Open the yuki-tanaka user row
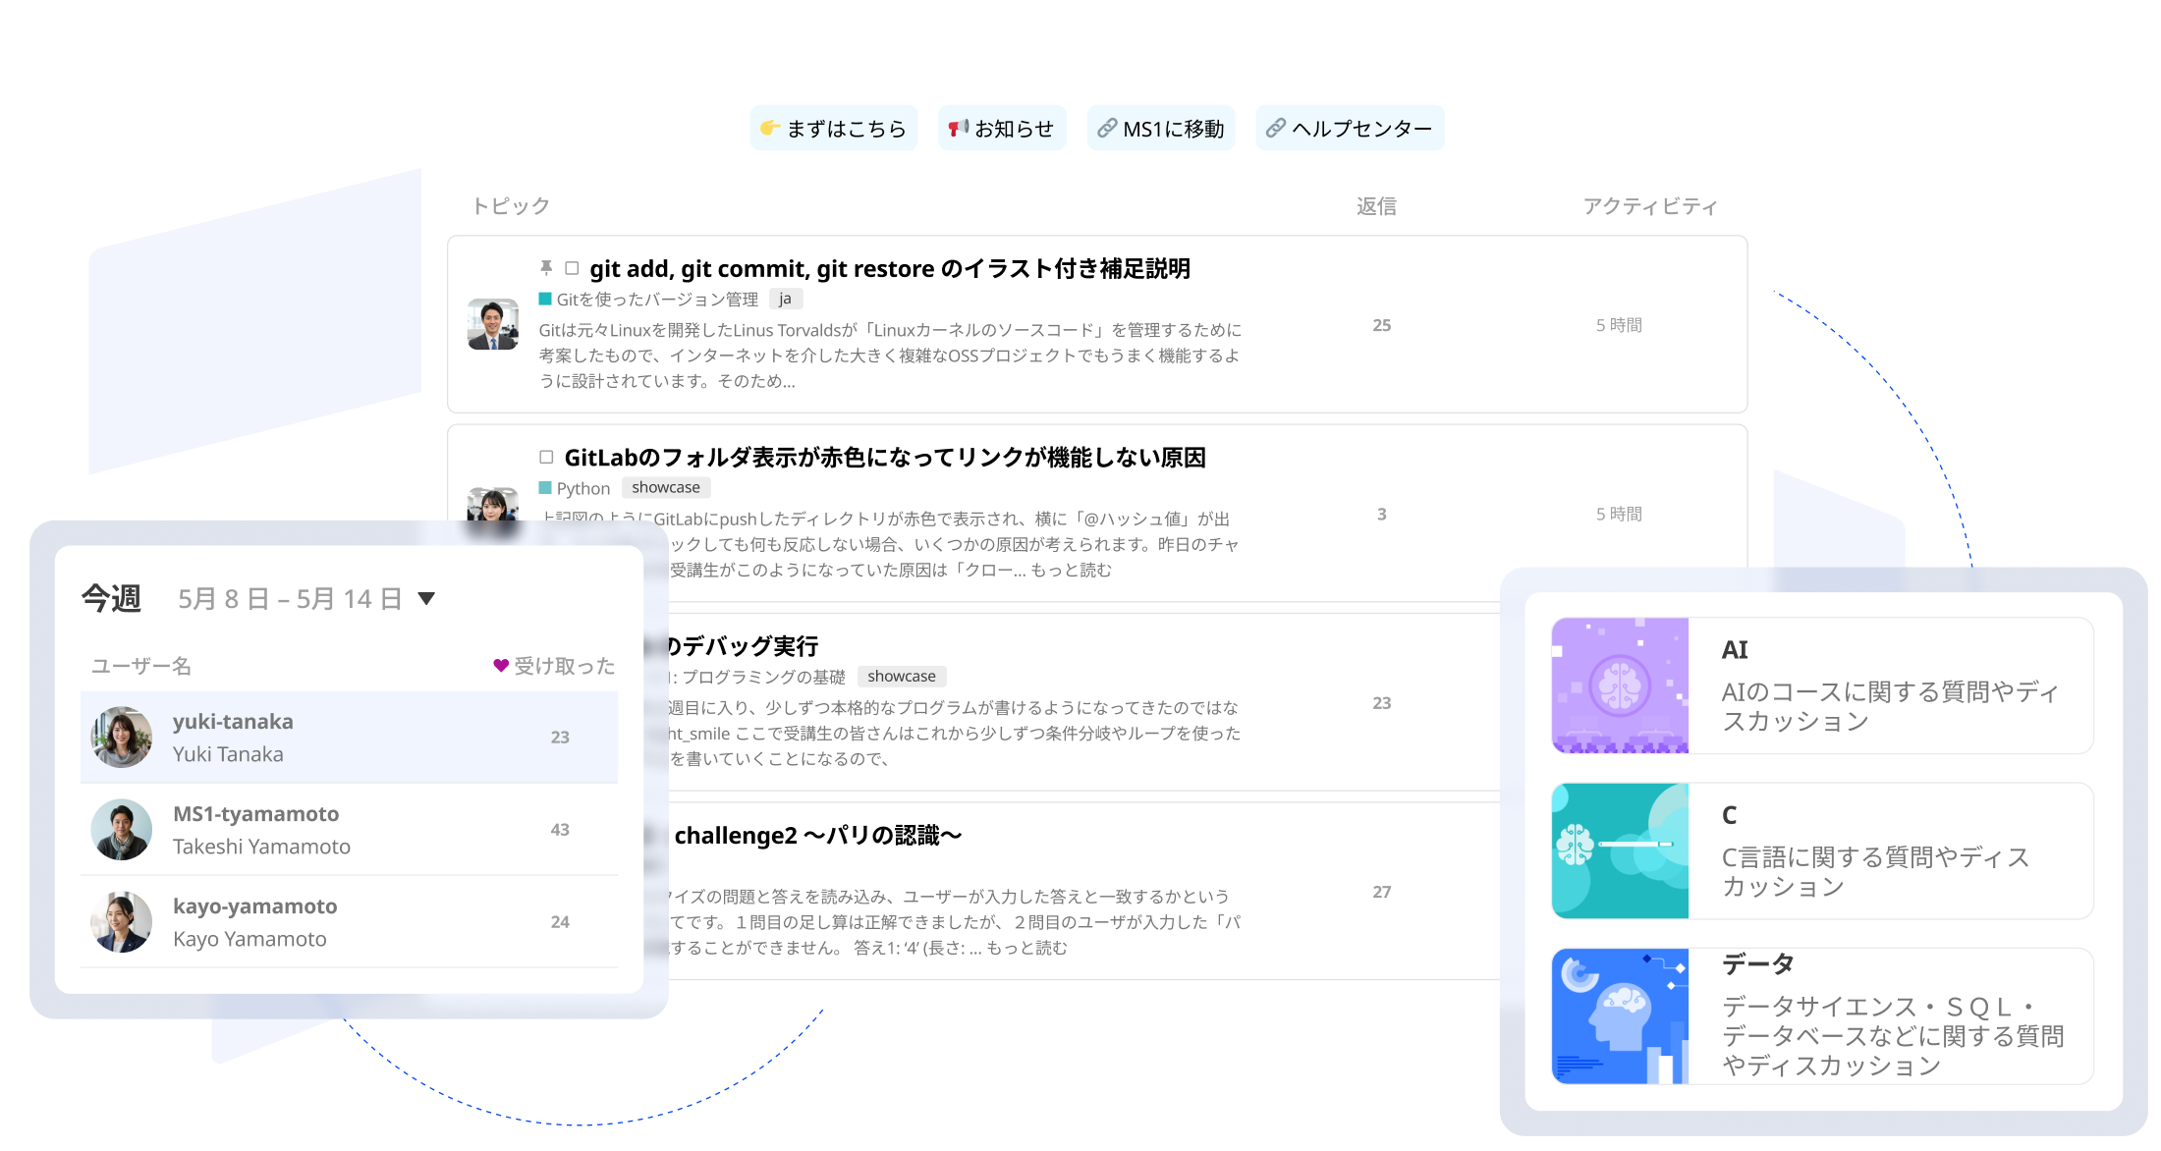The height and width of the screenshot is (1151, 2161). tap(349, 738)
